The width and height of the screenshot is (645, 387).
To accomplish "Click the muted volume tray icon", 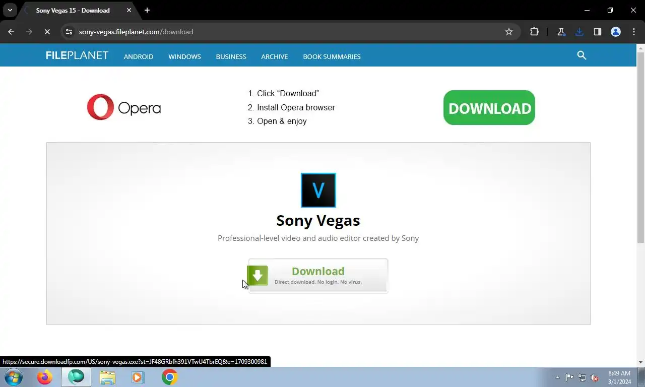I will [x=595, y=377].
